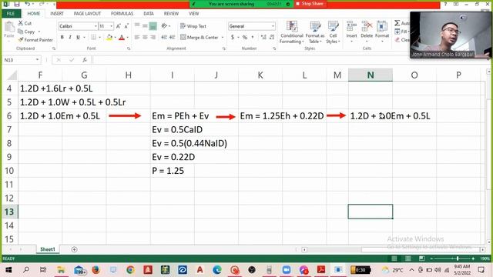Activate the Format Painter brush
Screen dimensions: 493x277
point(21,39)
